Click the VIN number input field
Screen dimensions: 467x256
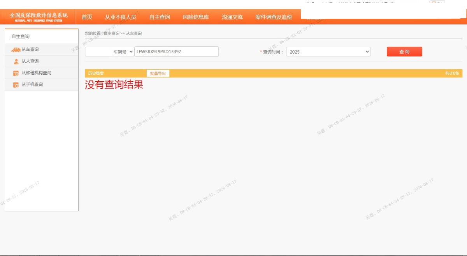tap(176, 52)
